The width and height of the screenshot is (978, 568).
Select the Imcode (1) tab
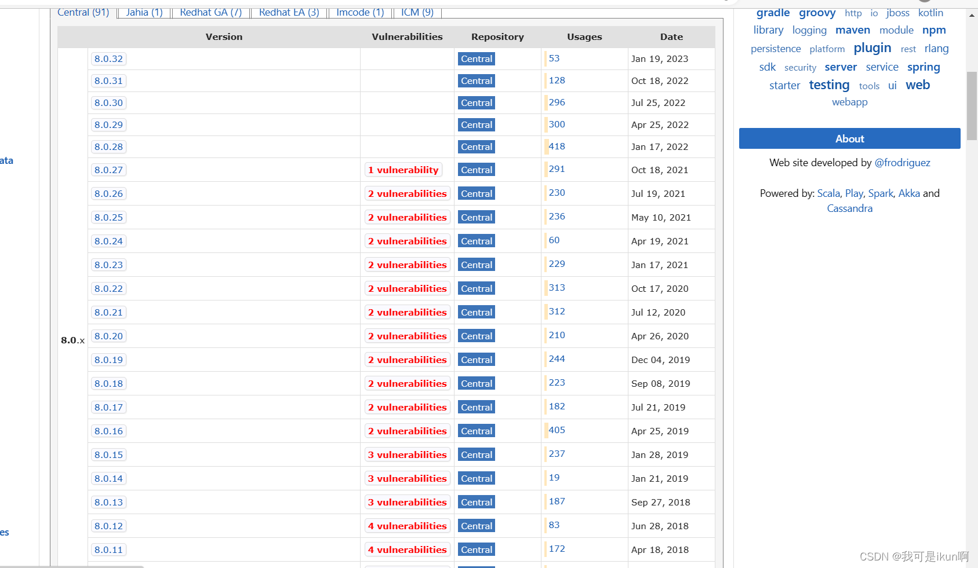(360, 13)
